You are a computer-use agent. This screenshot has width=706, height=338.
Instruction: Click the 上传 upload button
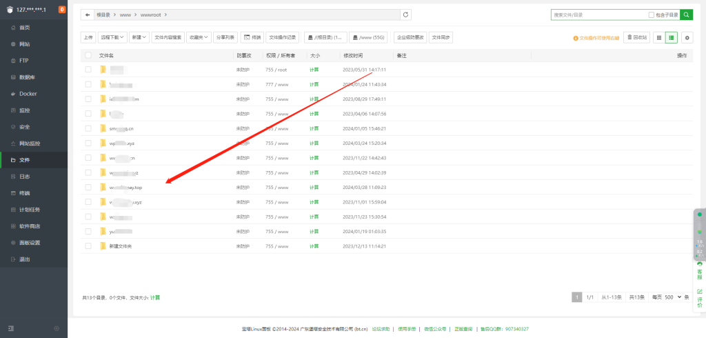point(88,38)
